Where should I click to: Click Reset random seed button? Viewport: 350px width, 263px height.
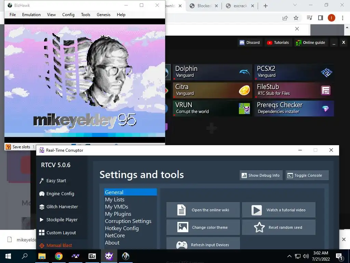click(279, 227)
